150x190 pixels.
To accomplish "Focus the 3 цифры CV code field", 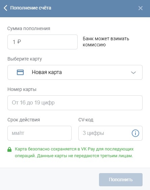I will (x=110, y=133).
